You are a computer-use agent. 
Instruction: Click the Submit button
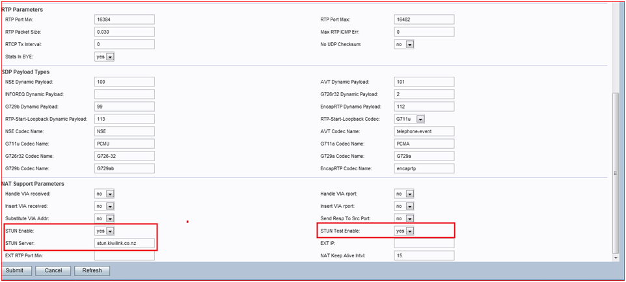(17, 270)
